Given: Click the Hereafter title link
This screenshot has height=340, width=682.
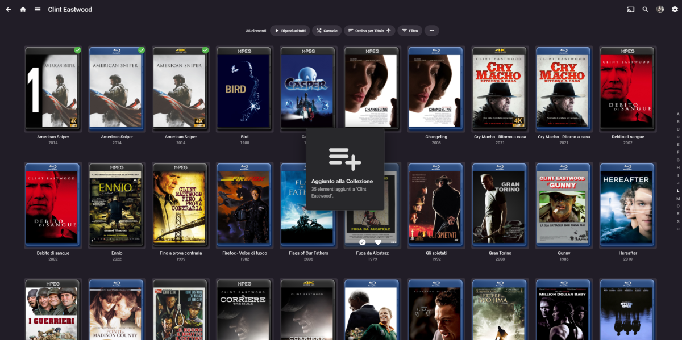Looking at the screenshot, I should coord(627,253).
